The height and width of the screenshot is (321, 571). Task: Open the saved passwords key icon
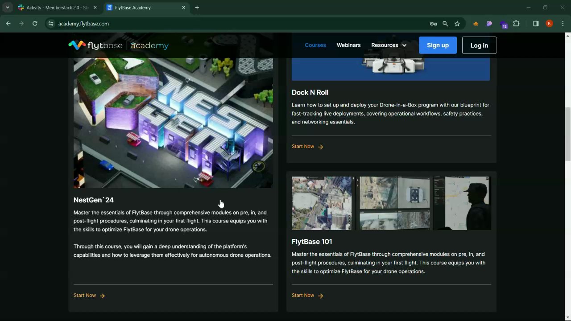click(433, 24)
